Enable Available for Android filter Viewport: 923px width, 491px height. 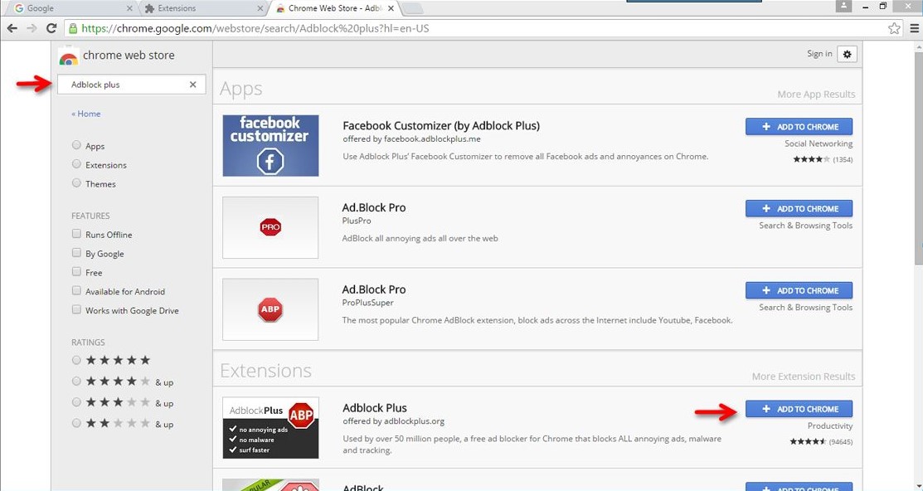click(76, 290)
